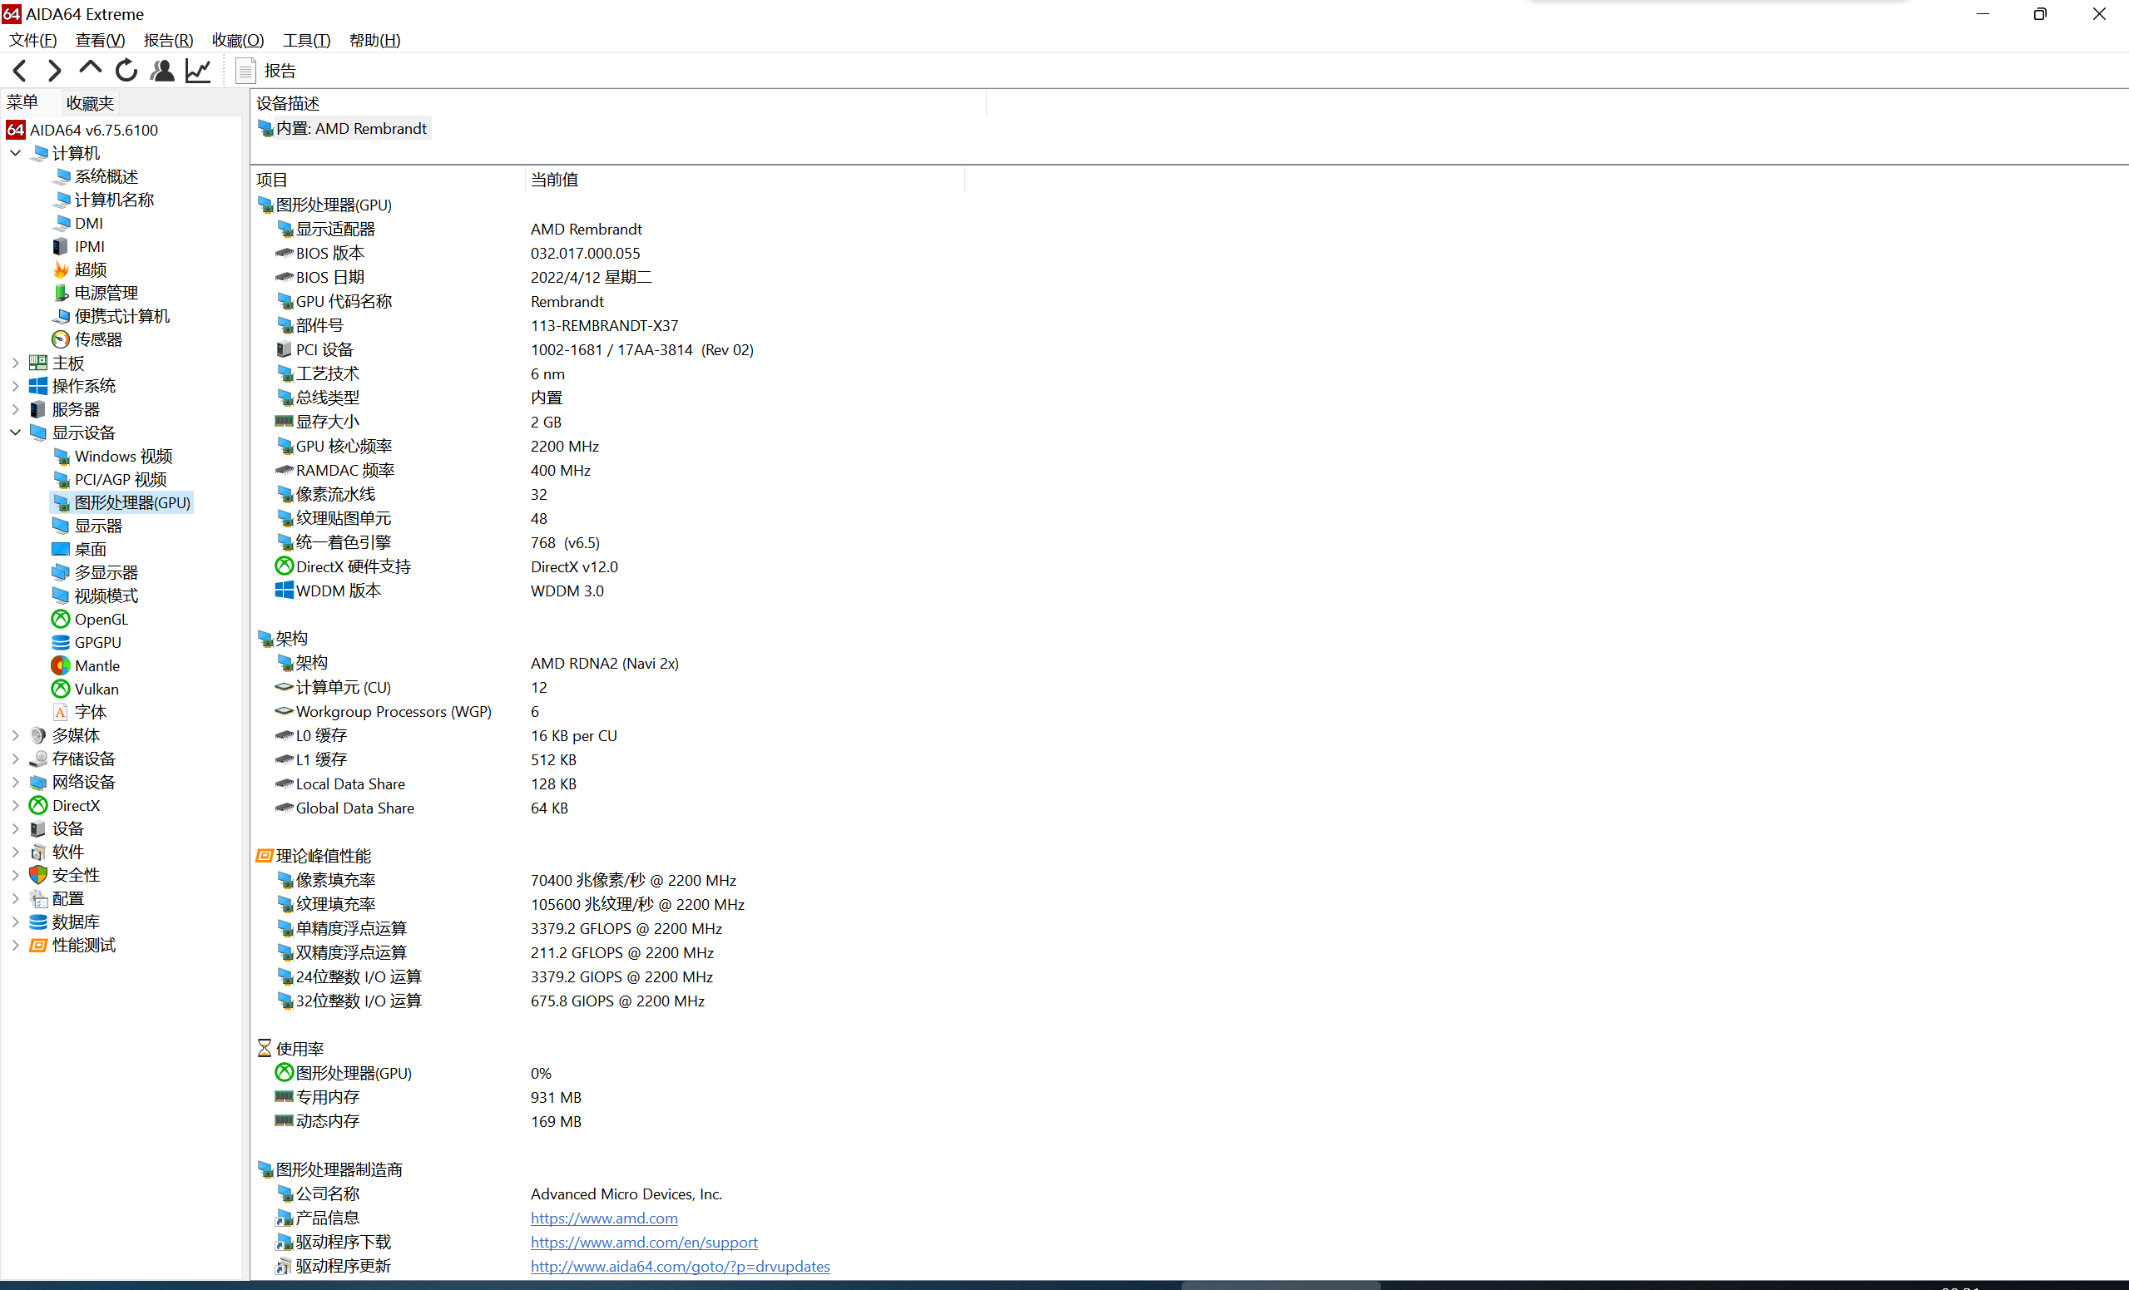
Task: Expand the 主板 tree node
Action: (16, 363)
